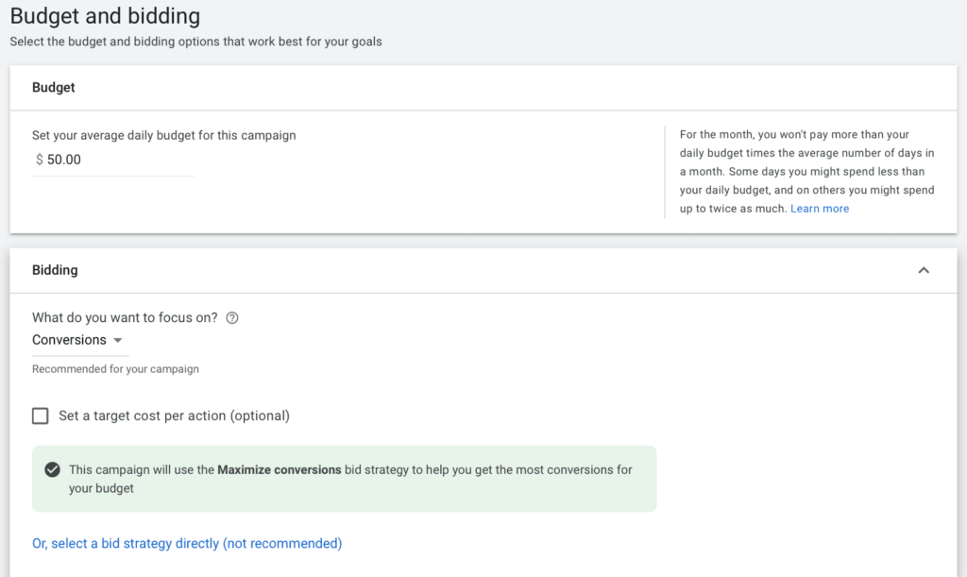Image resolution: width=967 pixels, height=577 pixels.
Task: Click the subtitle about budget and bidding options
Action: point(195,42)
